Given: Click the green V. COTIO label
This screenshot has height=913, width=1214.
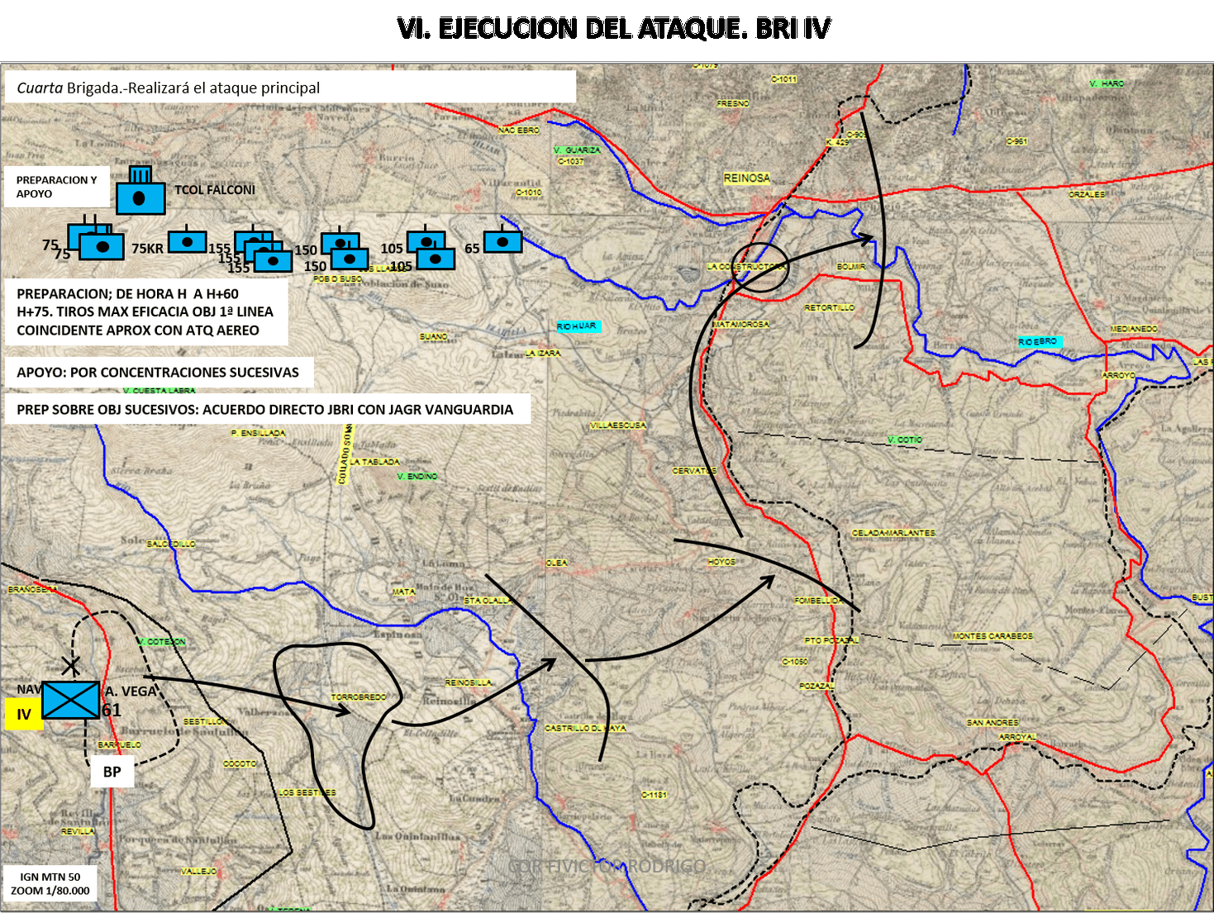Looking at the screenshot, I should click(x=905, y=440).
